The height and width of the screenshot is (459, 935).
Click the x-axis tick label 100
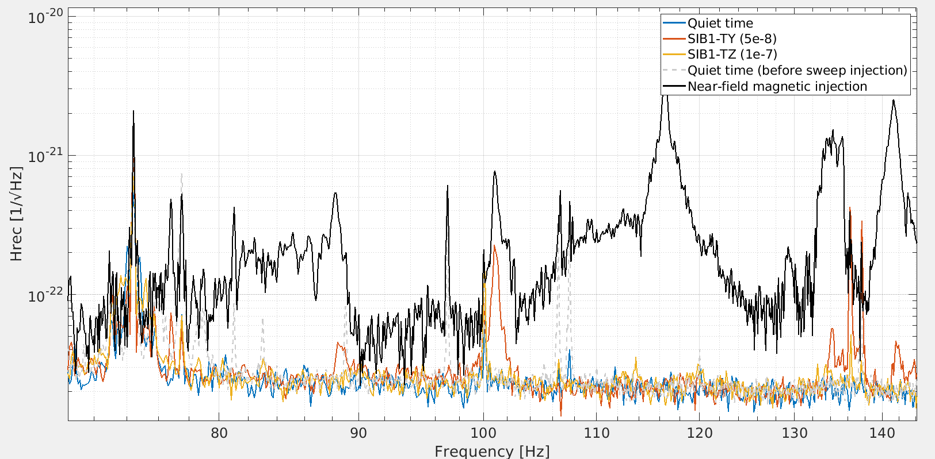click(483, 433)
